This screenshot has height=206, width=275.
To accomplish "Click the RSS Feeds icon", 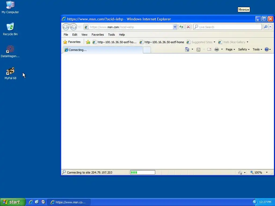I will (x=198, y=50).
